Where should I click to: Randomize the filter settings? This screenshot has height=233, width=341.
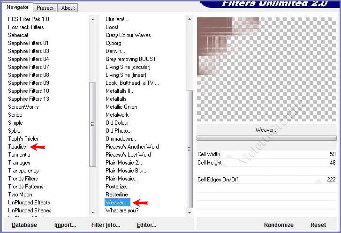tap(279, 225)
